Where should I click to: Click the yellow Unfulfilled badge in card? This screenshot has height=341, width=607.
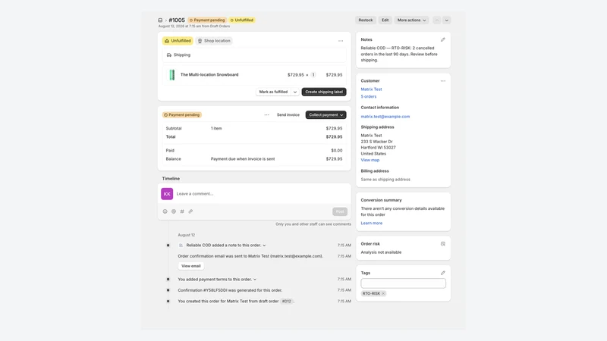(x=178, y=41)
